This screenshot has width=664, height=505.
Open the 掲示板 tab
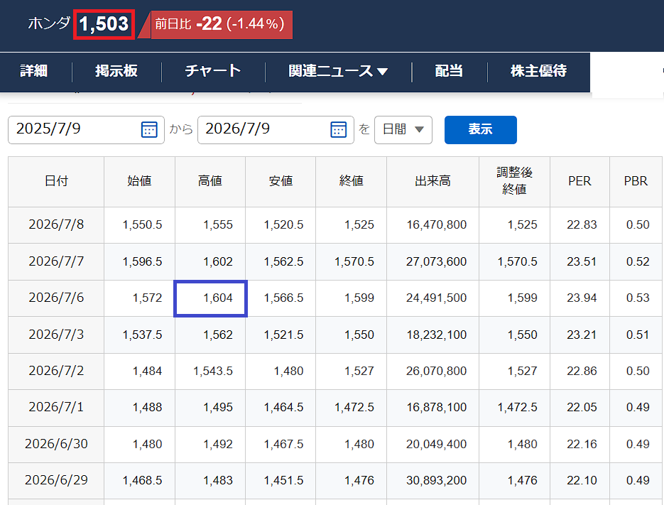[116, 71]
